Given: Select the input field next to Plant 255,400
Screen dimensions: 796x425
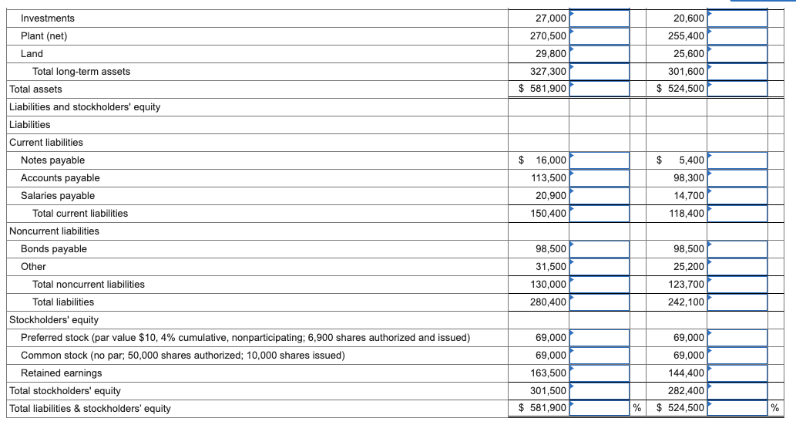Looking at the screenshot, I should click(x=737, y=36).
